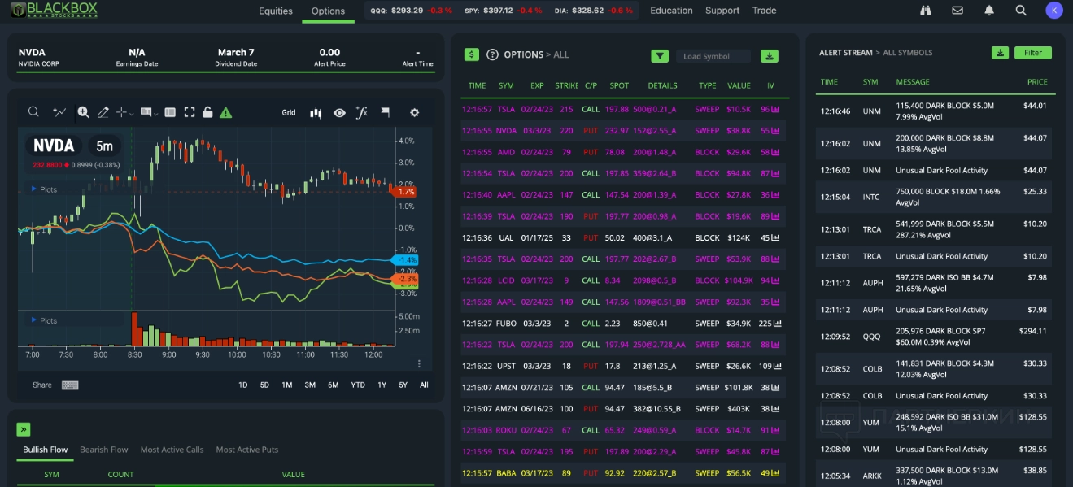Viewport: 1073px width, 487px height.
Task: Open the chart settings gear
Action: pos(414,113)
